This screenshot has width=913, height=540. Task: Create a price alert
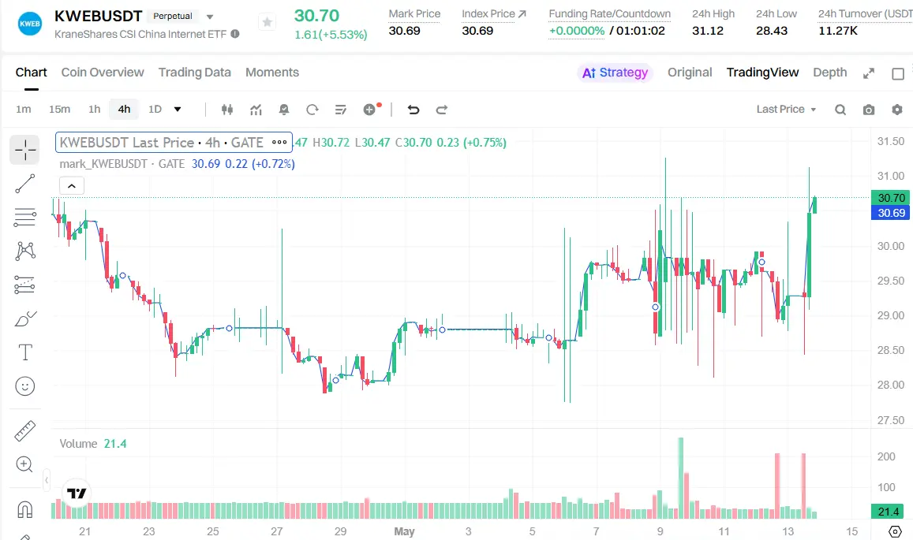pos(283,110)
